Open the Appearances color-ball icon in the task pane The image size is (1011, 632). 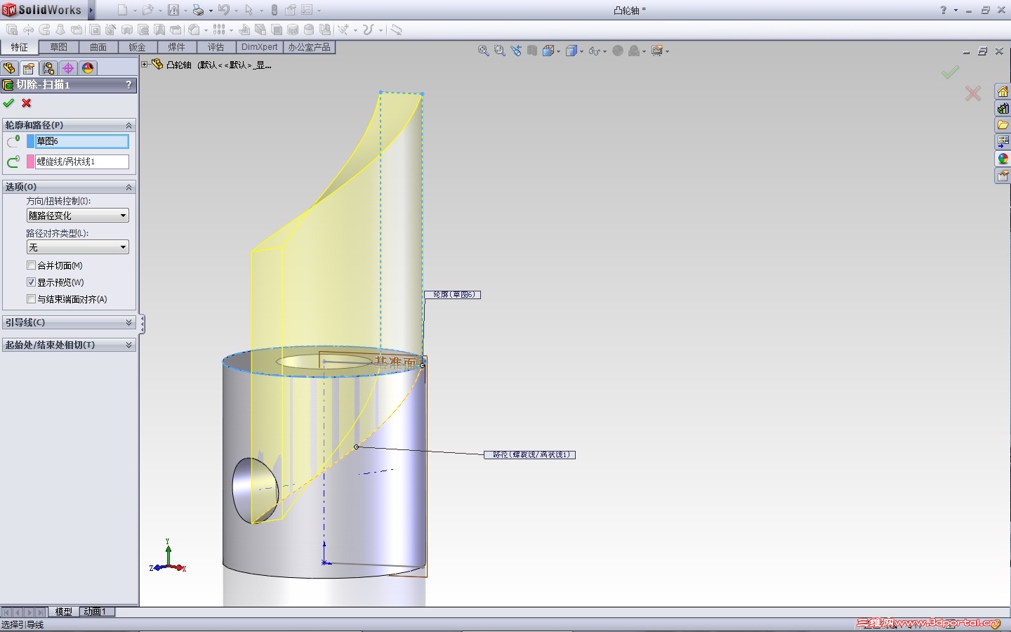click(x=1003, y=159)
